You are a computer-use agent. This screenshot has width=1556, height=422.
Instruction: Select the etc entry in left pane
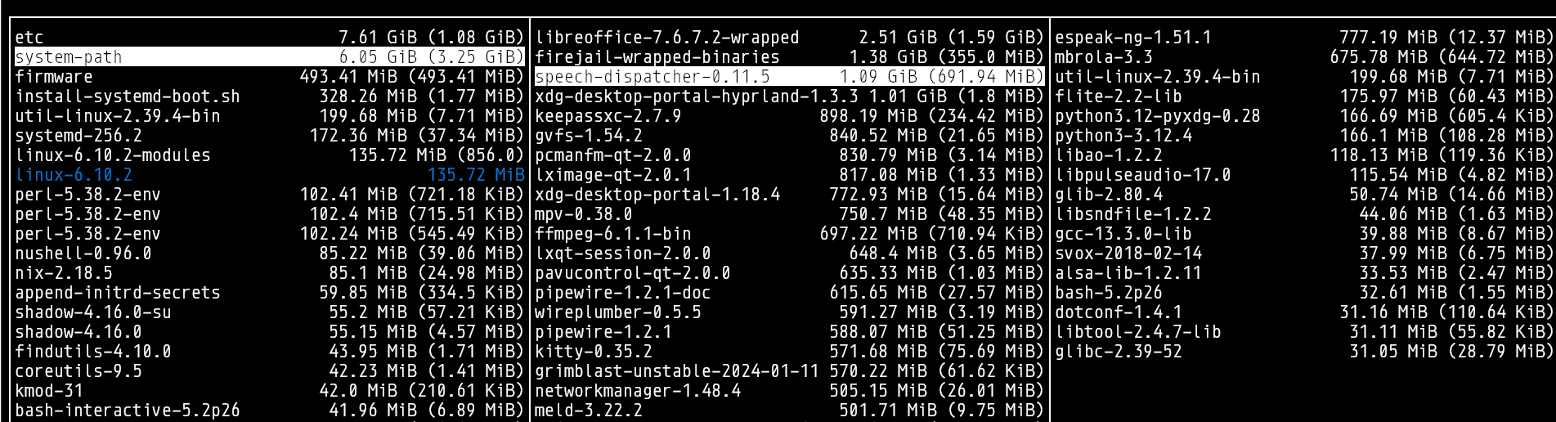coord(29,38)
